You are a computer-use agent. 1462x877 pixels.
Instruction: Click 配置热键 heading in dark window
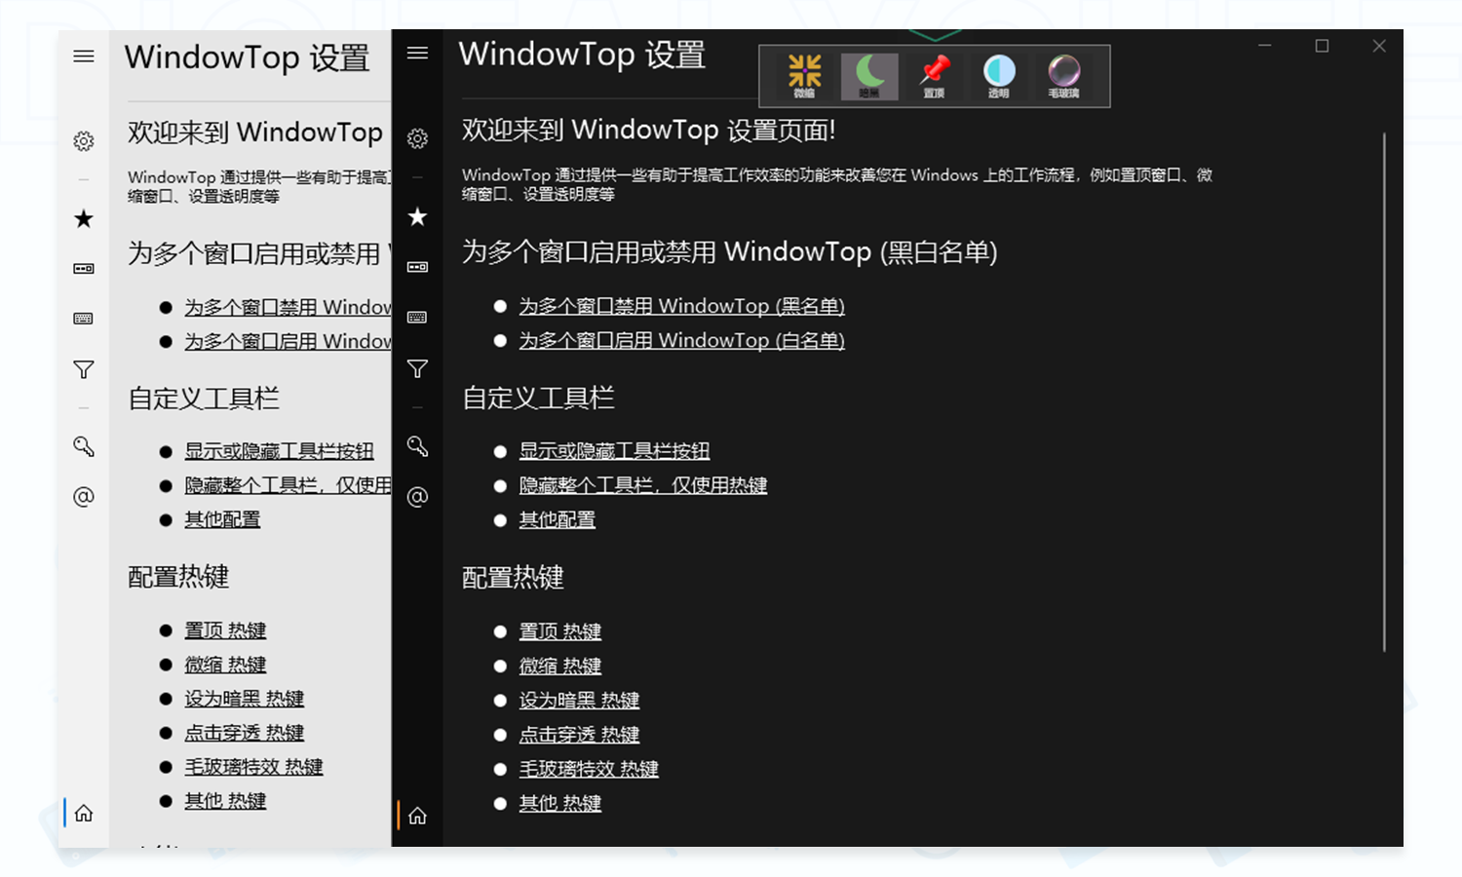tap(513, 577)
